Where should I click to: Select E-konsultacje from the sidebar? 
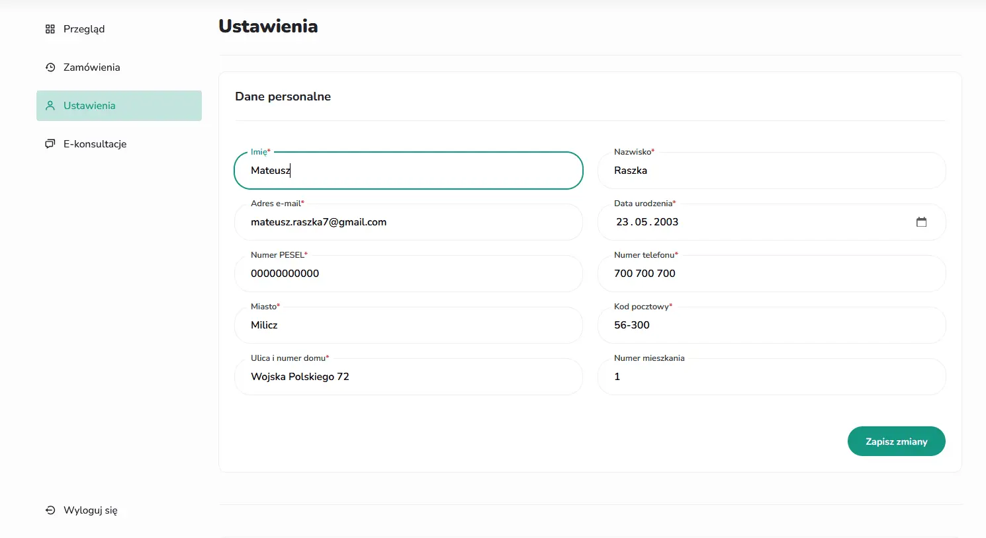pyautogui.click(x=95, y=144)
